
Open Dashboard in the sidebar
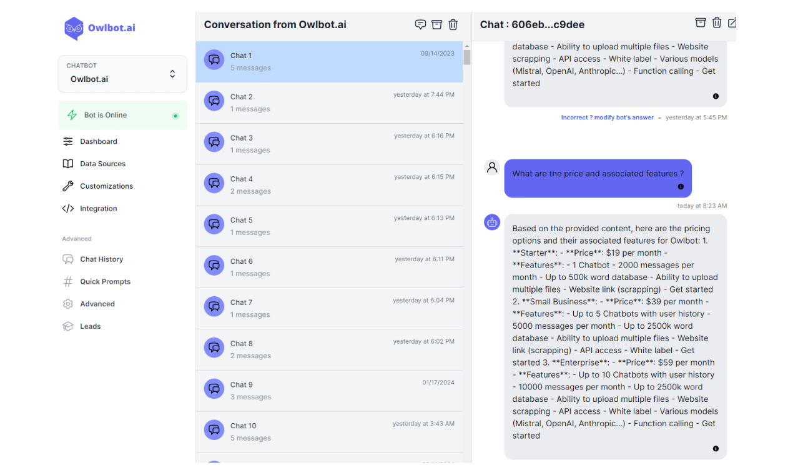pyautogui.click(x=99, y=141)
